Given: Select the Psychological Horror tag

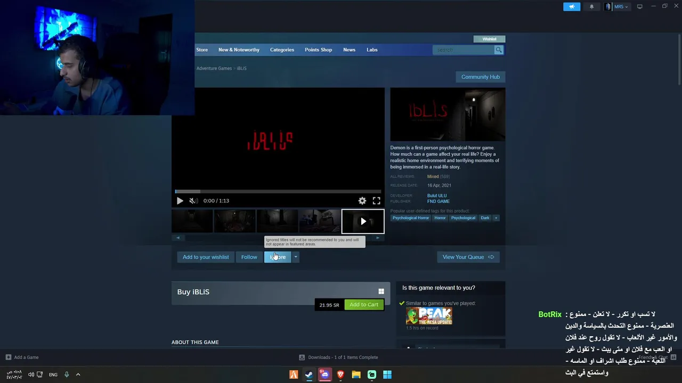Looking at the screenshot, I should [411, 218].
